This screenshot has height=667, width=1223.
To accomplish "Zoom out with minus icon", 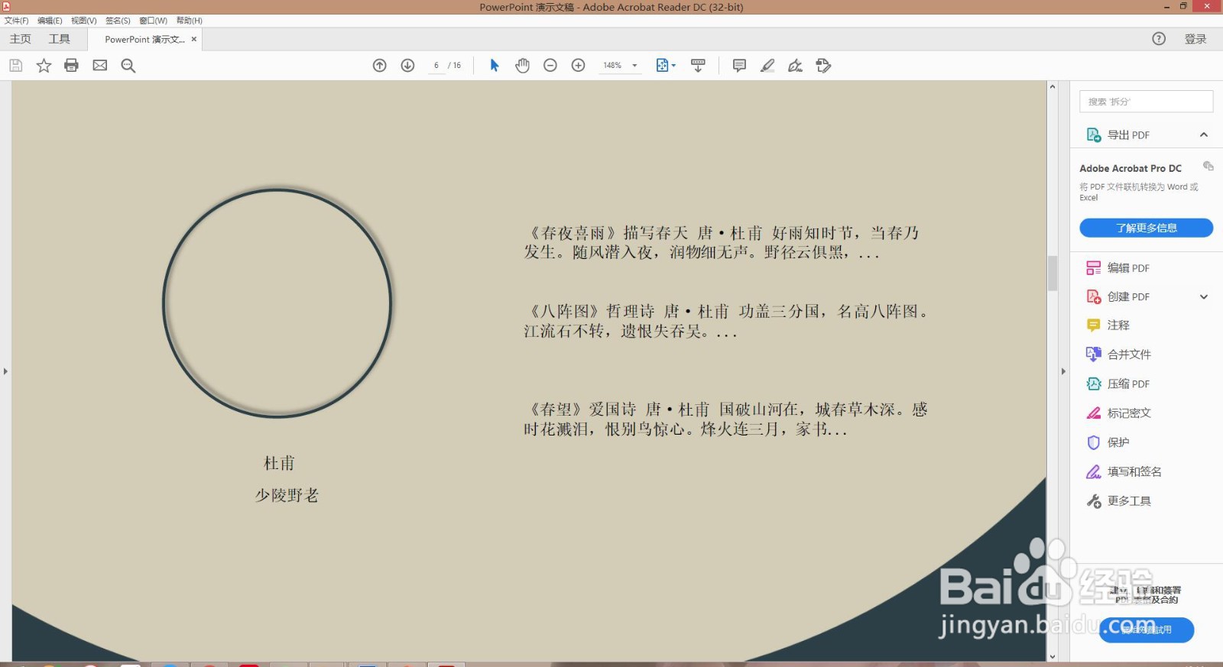I will click(550, 66).
